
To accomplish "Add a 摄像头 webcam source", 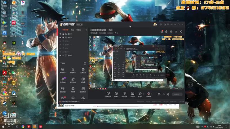I will point(116,95).
